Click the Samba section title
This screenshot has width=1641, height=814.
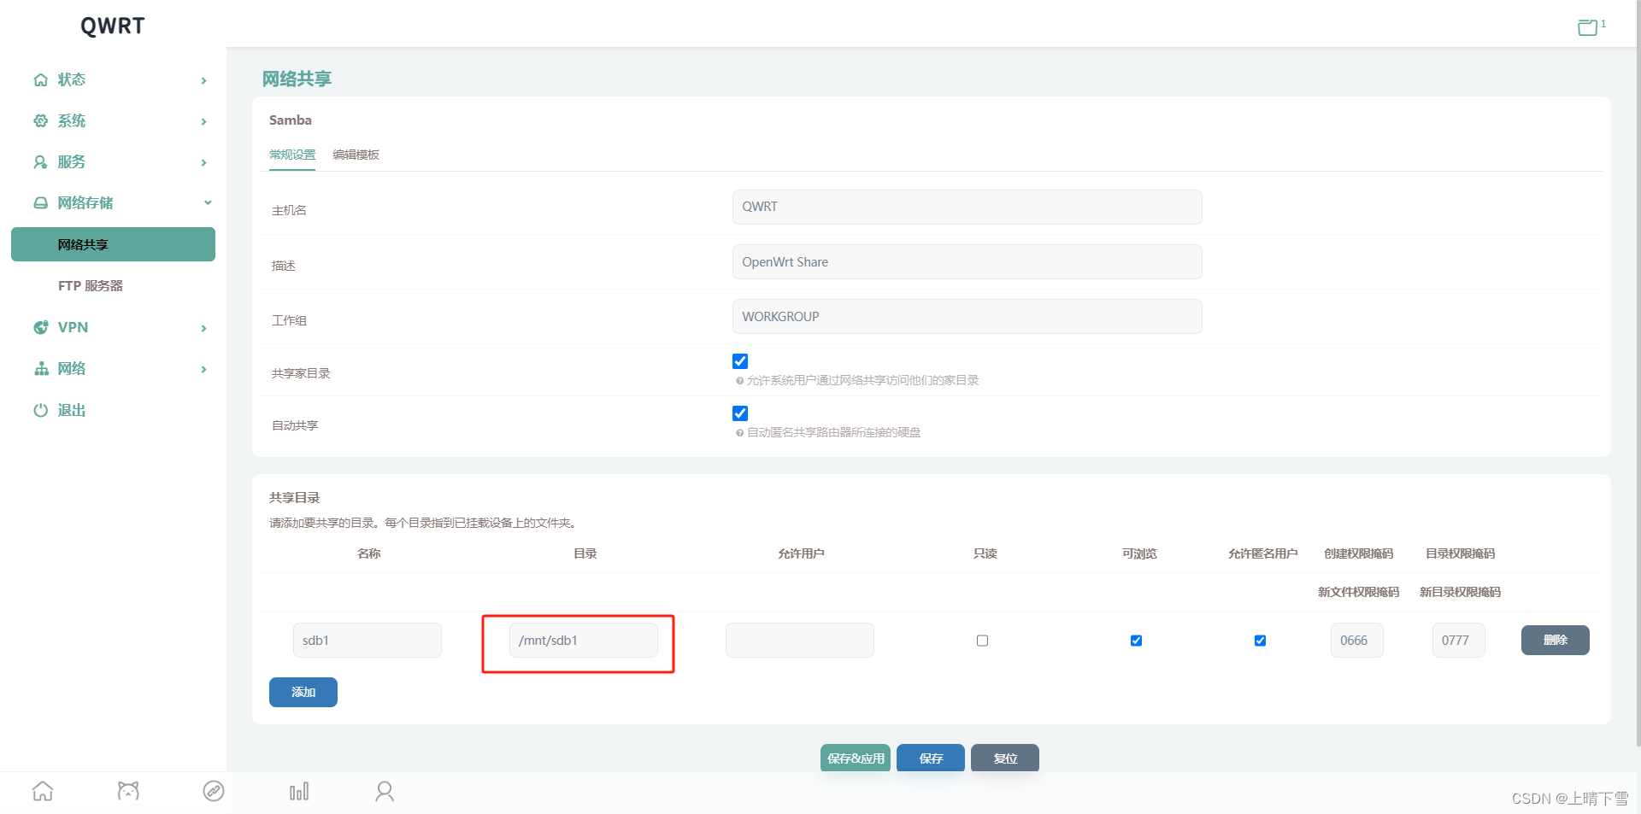pos(291,120)
